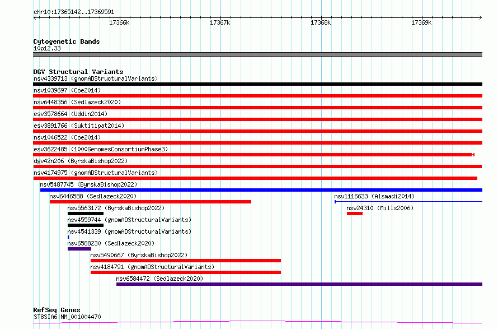Select the purple bar of nsv6584472
The height and width of the screenshot is (329, 498).
tap(299, 285)
